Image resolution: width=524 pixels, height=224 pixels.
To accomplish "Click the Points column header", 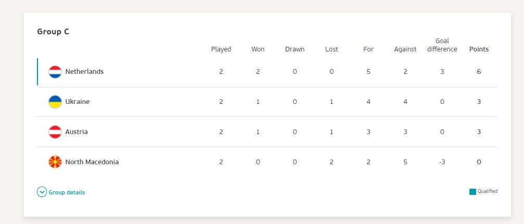I will 479,49.
